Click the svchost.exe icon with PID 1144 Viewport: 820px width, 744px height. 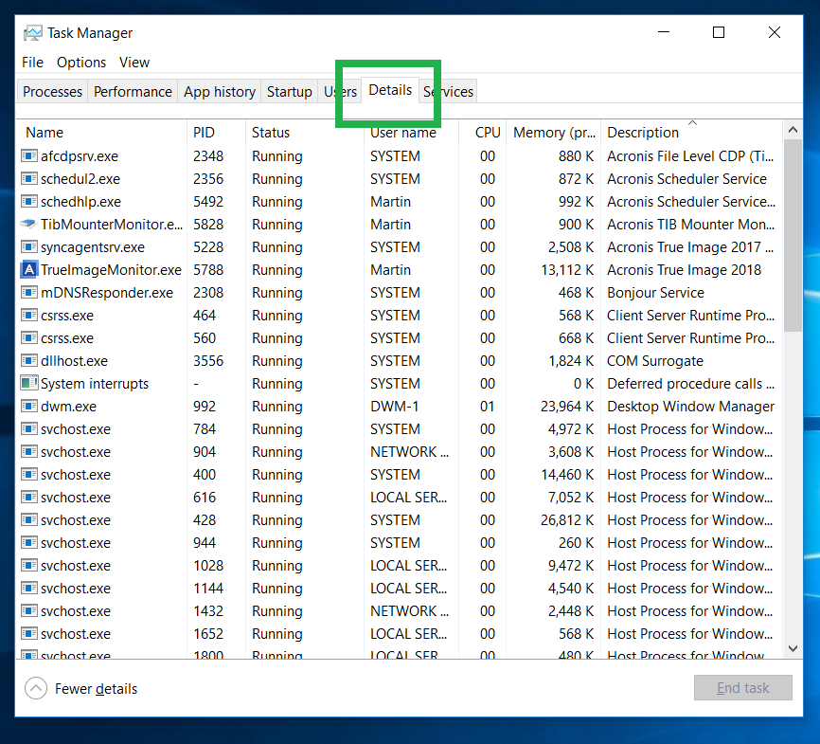click(x=28, y=588)
